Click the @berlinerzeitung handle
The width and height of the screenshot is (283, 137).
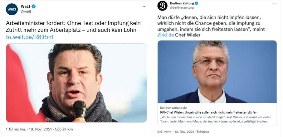(x=182, y=7)
